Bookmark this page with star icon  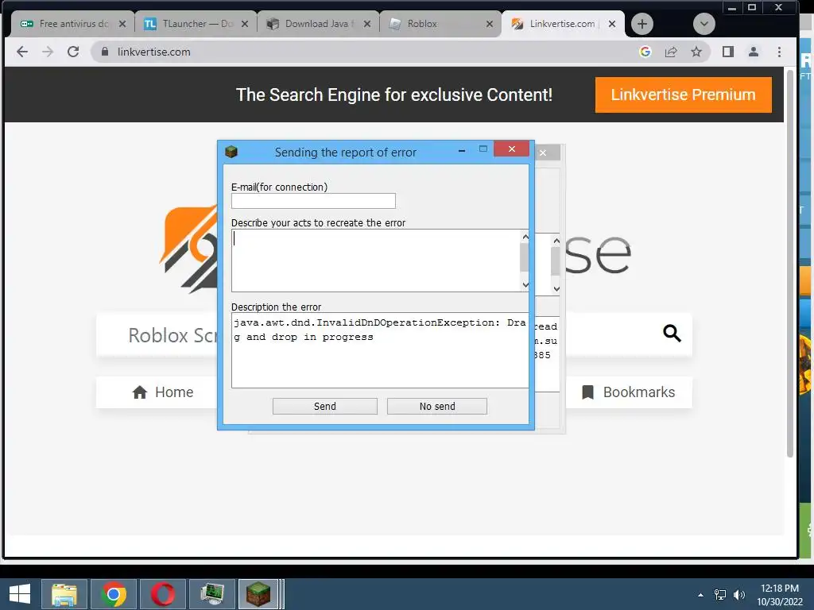696,52
